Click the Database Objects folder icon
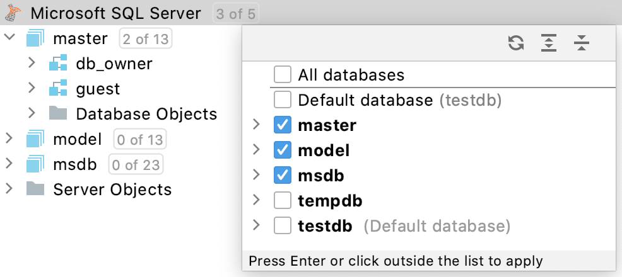This screenshot has width=622, height=277. point(58,113)
